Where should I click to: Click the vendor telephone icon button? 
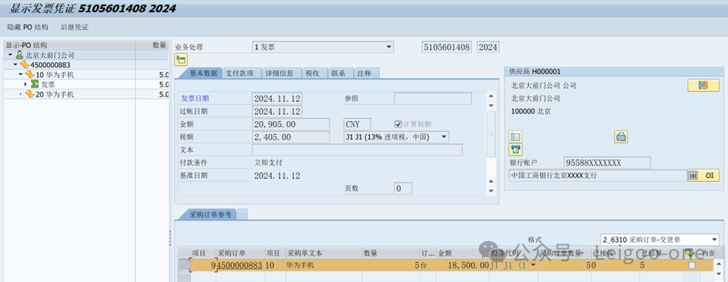(x=621, y=136)
